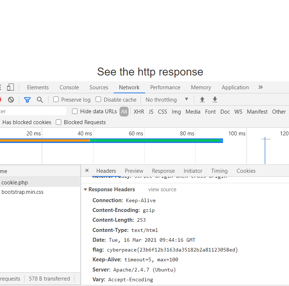Filter requests by XHR type
The height and width of the screenshot is (286, 289).
coord(139,111)
